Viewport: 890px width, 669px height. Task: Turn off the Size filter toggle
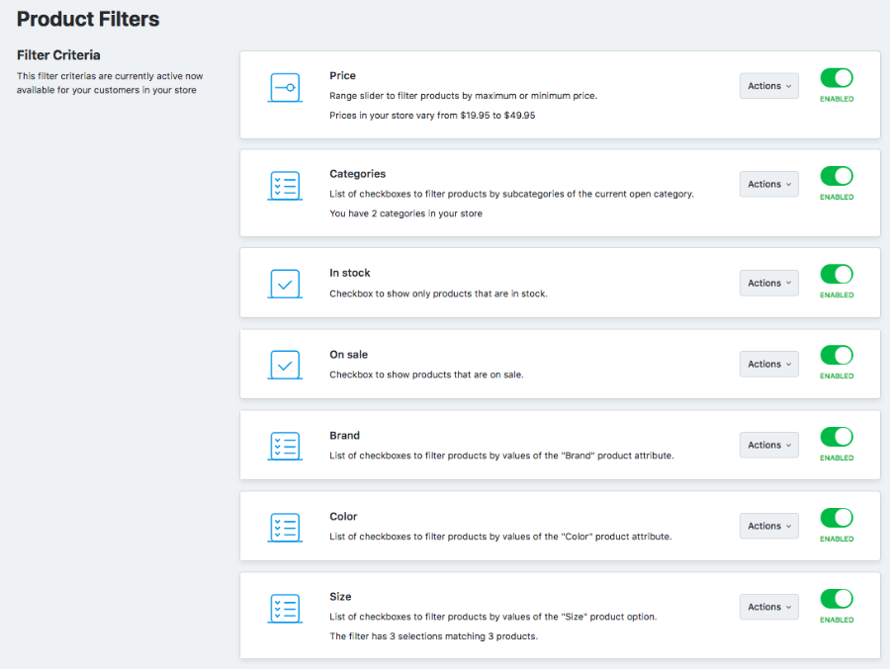pos(837,599)
